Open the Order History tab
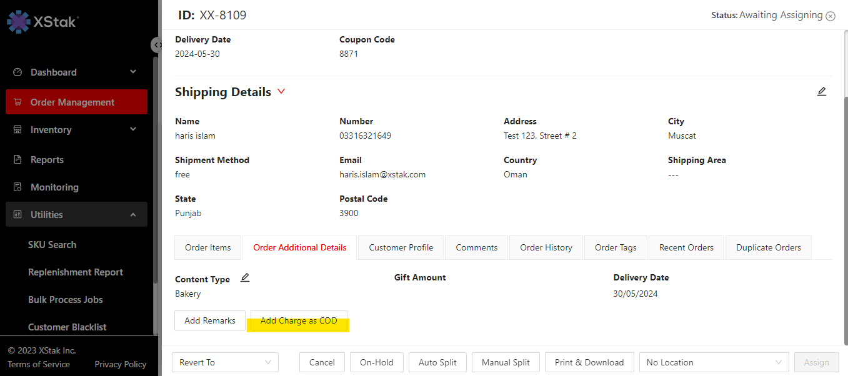This screenshot has height=376, width=848. point(546,247)
